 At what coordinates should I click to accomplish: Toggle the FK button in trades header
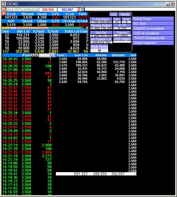pos(53,55)
